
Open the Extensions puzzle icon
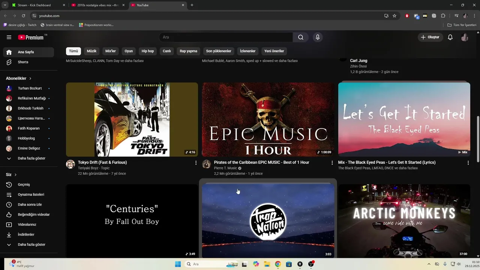click(x=443, y=16)
